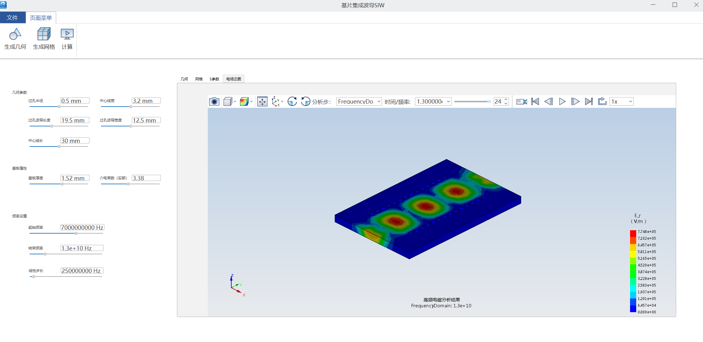Image resolution: width=703 pixels, height=342 pixels.
Task: Open the 1x playback speed dropdown
Action: [622, 101]
